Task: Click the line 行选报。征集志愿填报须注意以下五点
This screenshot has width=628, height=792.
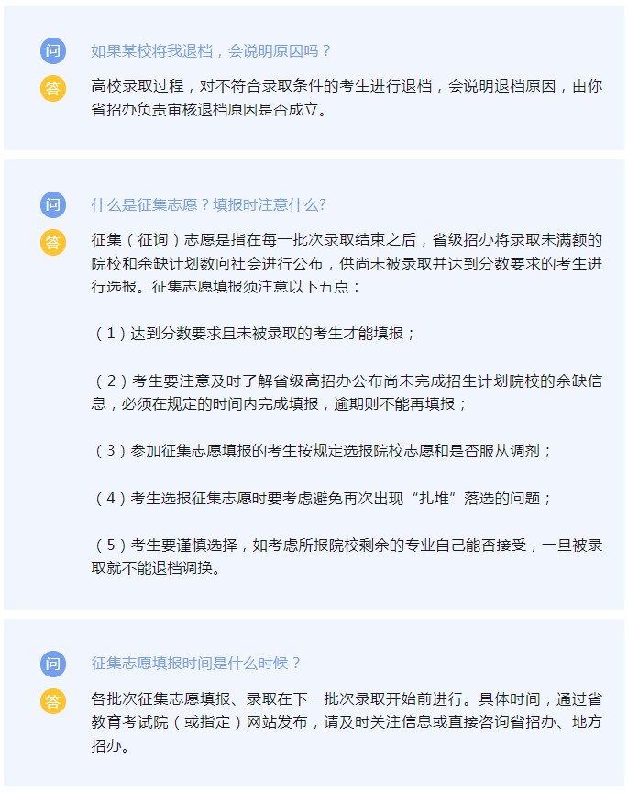Action: click(x=226, y=287)
